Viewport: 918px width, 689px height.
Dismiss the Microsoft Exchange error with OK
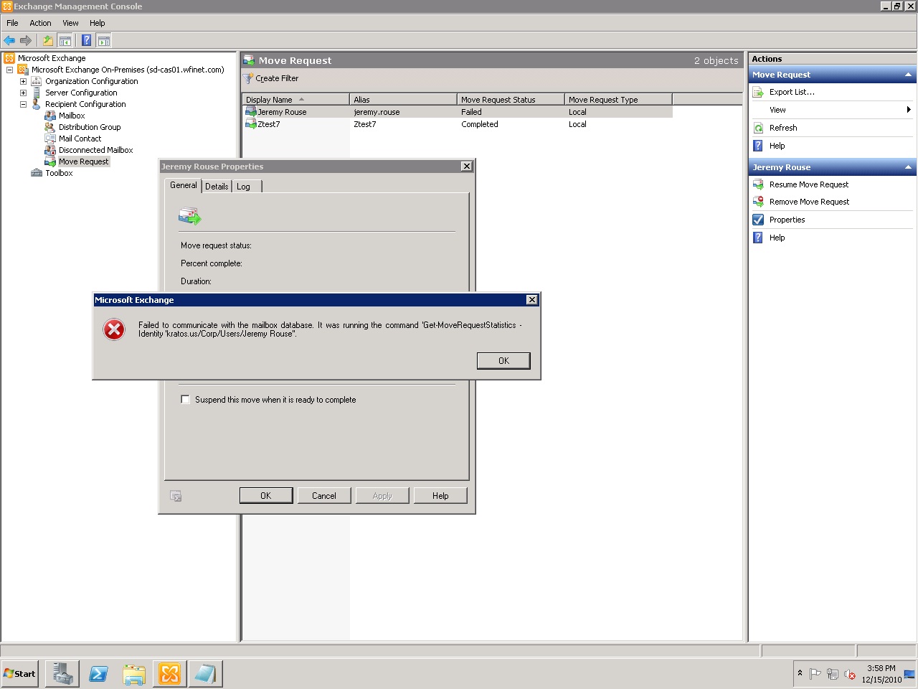pos(503,360)
